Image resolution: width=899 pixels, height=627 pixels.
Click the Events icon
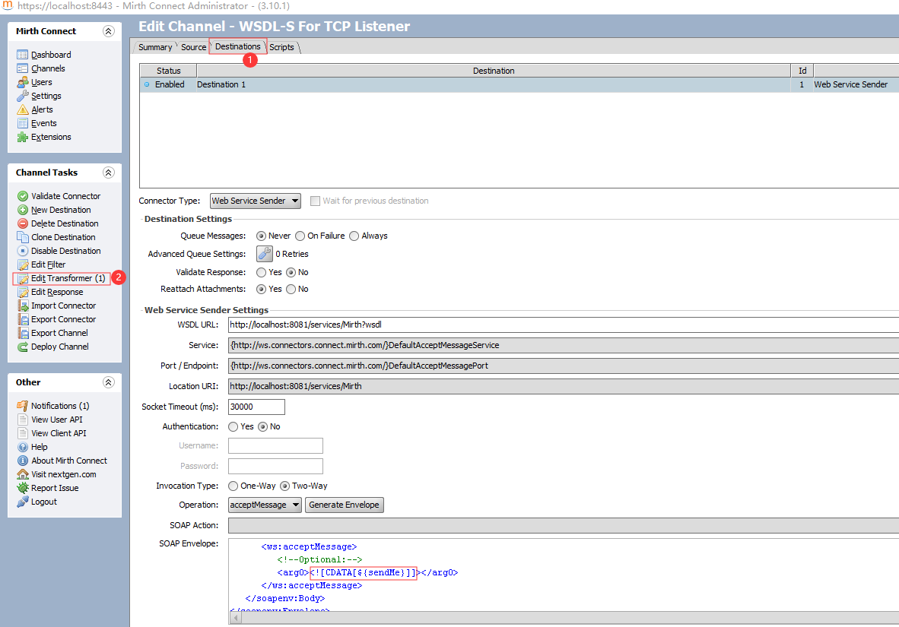click(22, 124)
